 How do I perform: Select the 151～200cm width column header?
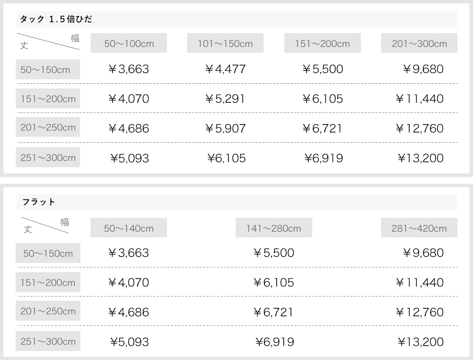coord(323,43)
